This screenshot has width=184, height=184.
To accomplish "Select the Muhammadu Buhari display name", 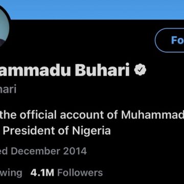I will [x=65, y=70].
